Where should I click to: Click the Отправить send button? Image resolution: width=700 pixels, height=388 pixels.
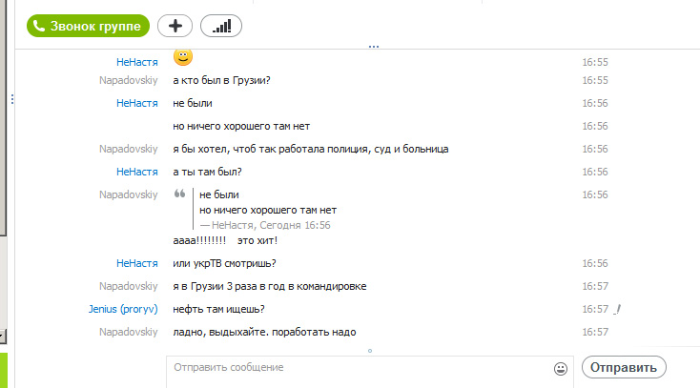coord(624,367)
